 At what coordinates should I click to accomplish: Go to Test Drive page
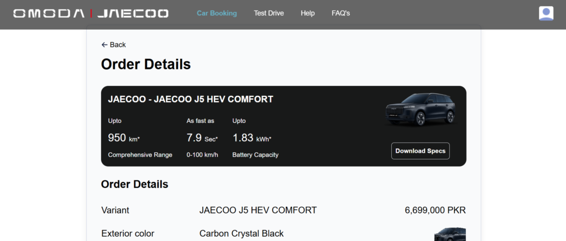269,13
